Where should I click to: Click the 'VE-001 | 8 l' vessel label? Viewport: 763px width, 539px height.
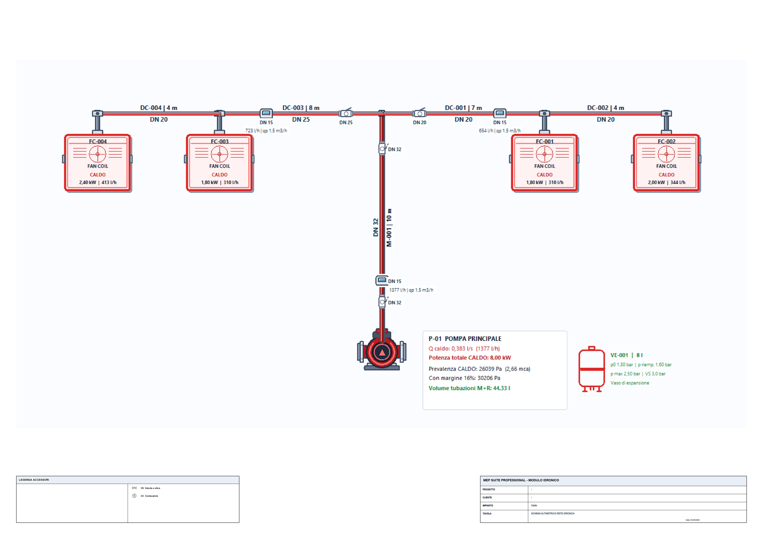tap(626, 355)
